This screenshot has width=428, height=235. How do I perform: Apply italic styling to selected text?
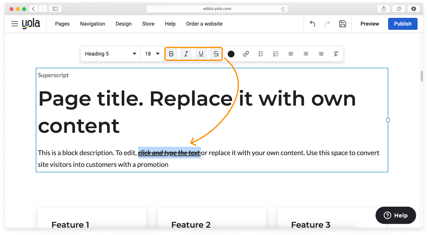[x=186, y=54]
